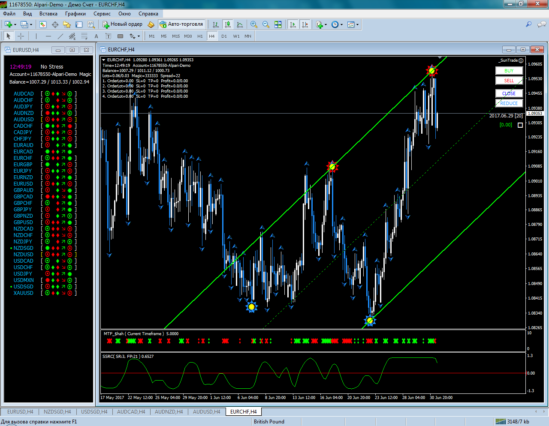The width and height of the screenshot is (549, 426).
Task: Click connection status 3148/7 kb
Action: click(x=513, y=422)
